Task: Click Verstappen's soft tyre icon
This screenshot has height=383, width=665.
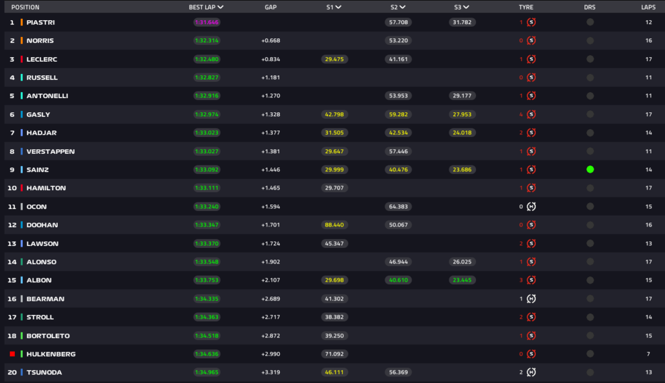Action: point(531,151)
